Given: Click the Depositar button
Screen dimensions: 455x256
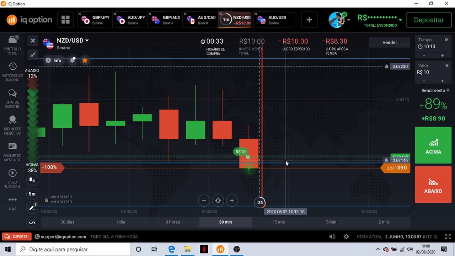Looking at the screenshot, I should point(429,20).
